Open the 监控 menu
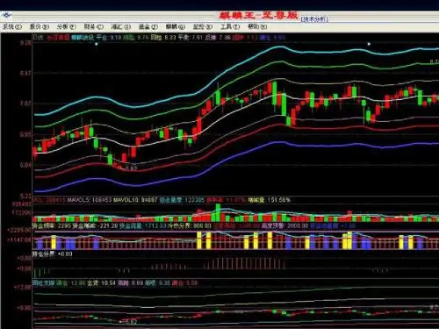The width and height of the screenshot is (439, 329). (203, 26)
